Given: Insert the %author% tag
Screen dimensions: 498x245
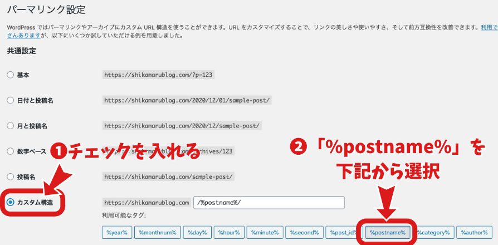Looking at the screenshot, I should point(474,232).
